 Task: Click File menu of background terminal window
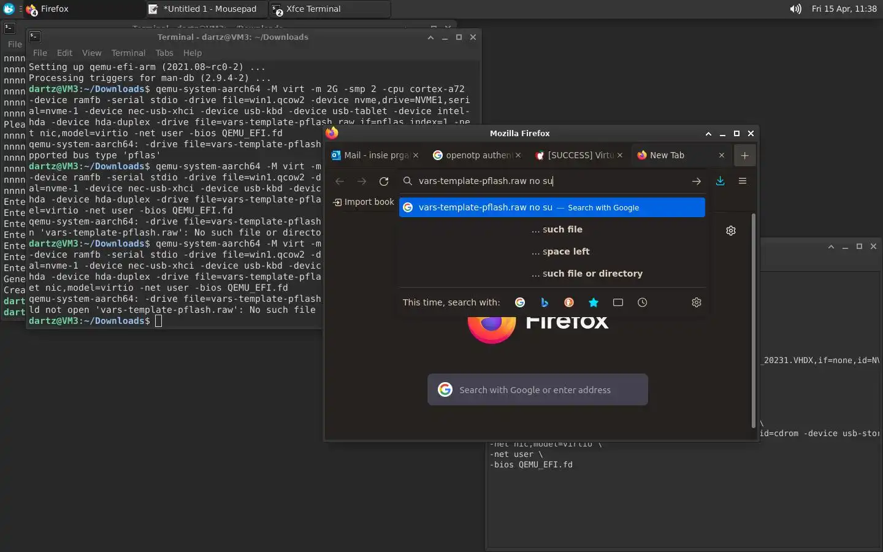(x=15, y=44)
